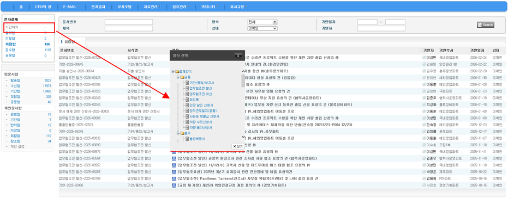
Task: Click document icon on row 기안-2025-03436
Action: pyautogui.click(x=174, y=185)
